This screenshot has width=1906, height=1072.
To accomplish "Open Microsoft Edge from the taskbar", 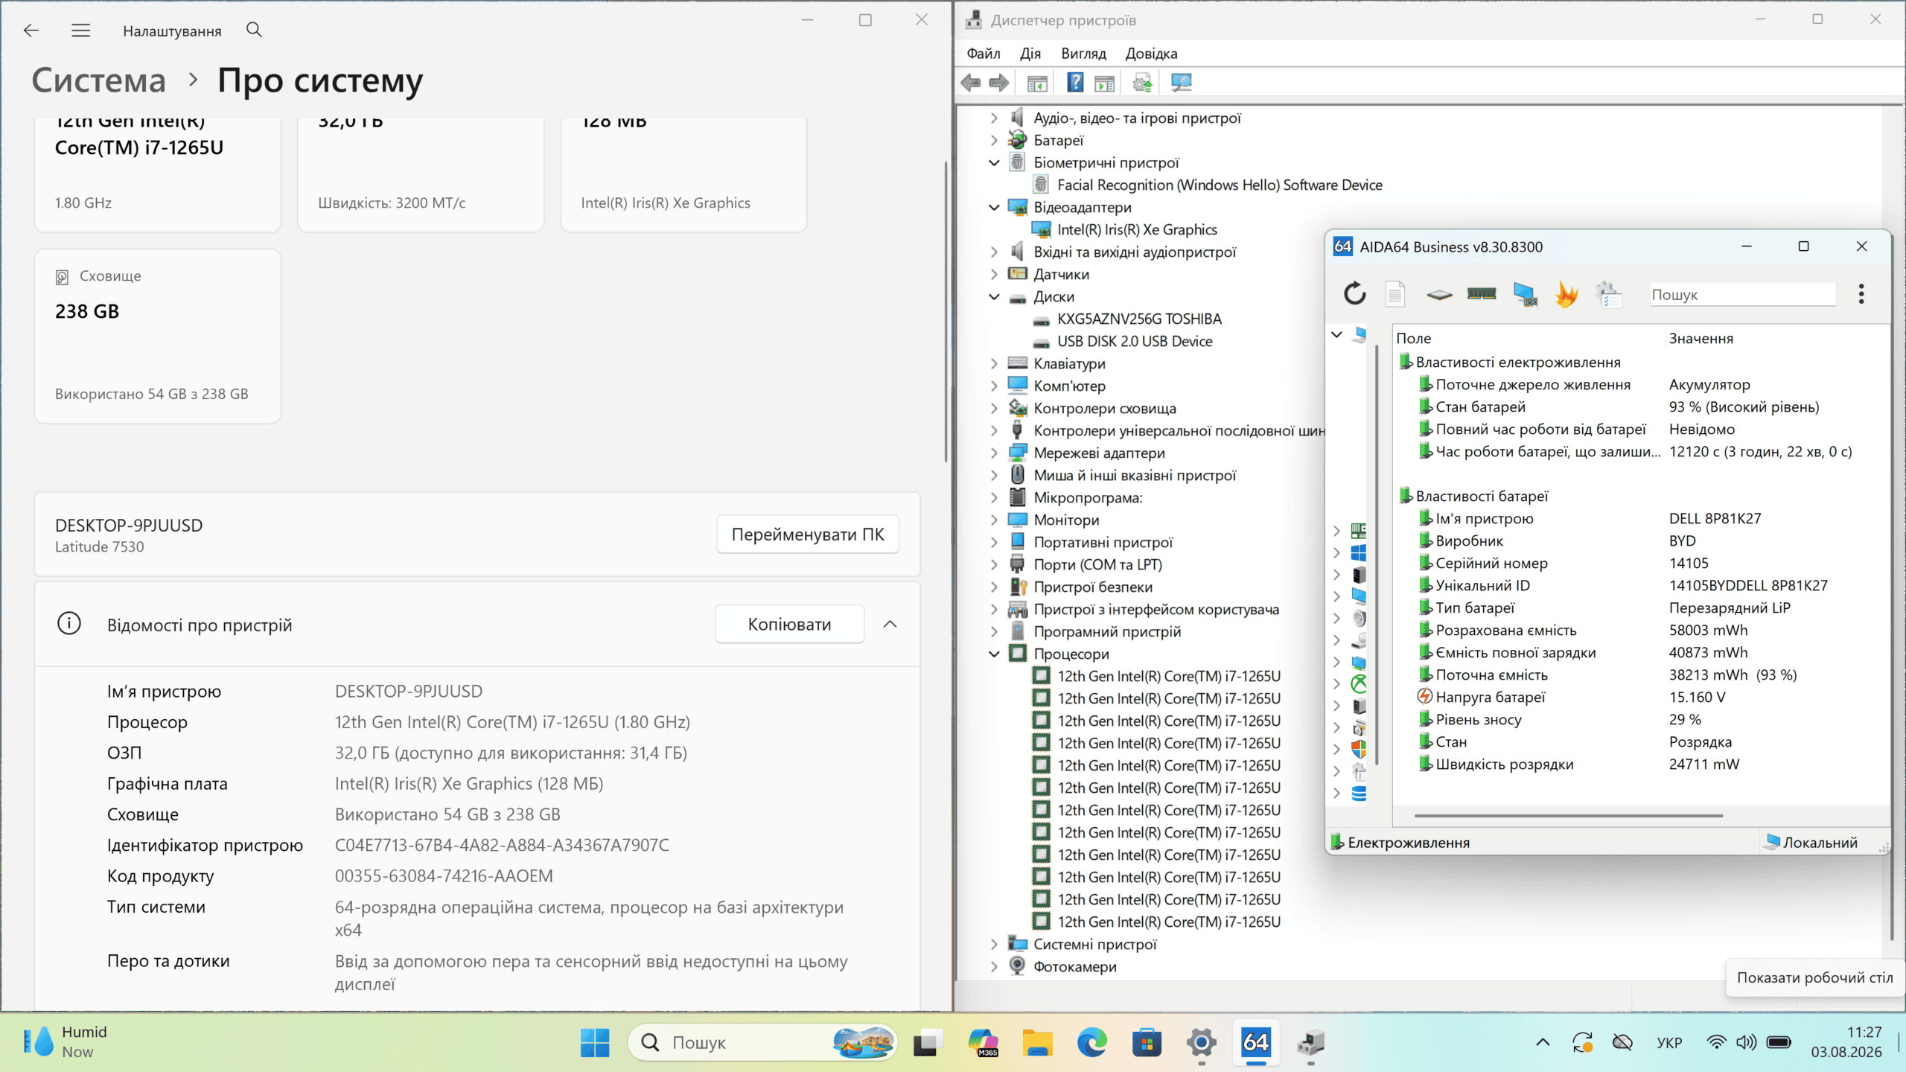I will [x=1091, y=1042].
